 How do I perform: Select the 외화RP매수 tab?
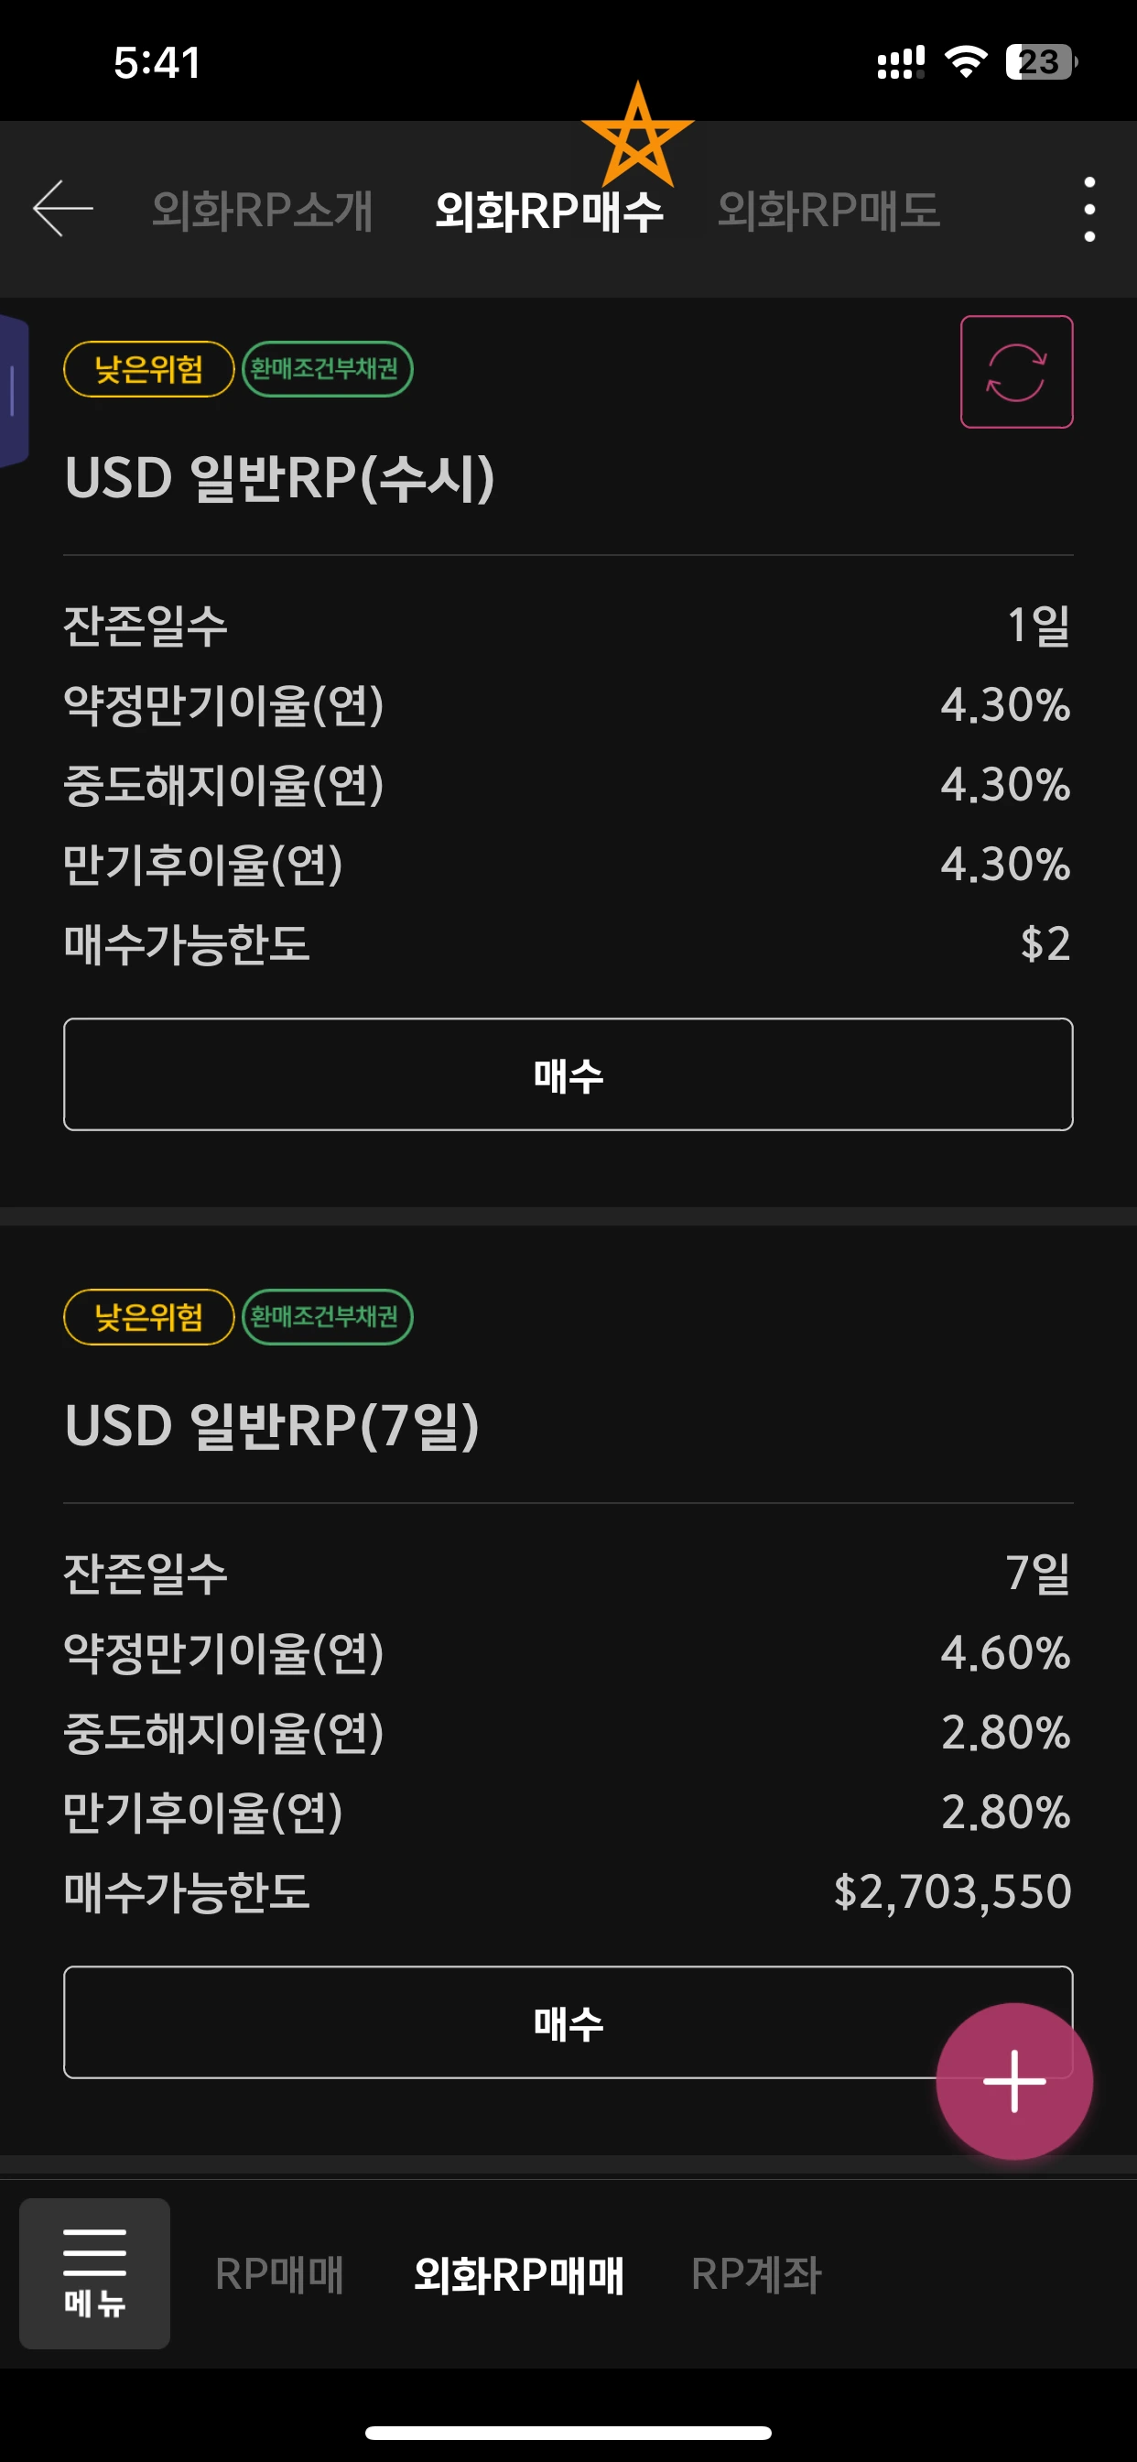coord(548,212)
